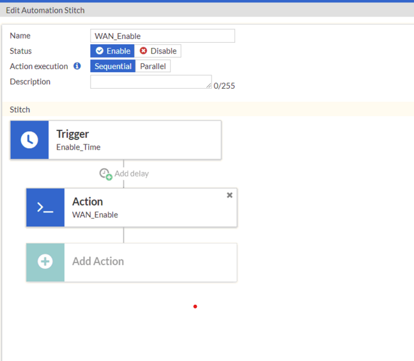
Task: Open the Enable_Time trigger card
Action: pyautogui.click(x=116, y=140)
